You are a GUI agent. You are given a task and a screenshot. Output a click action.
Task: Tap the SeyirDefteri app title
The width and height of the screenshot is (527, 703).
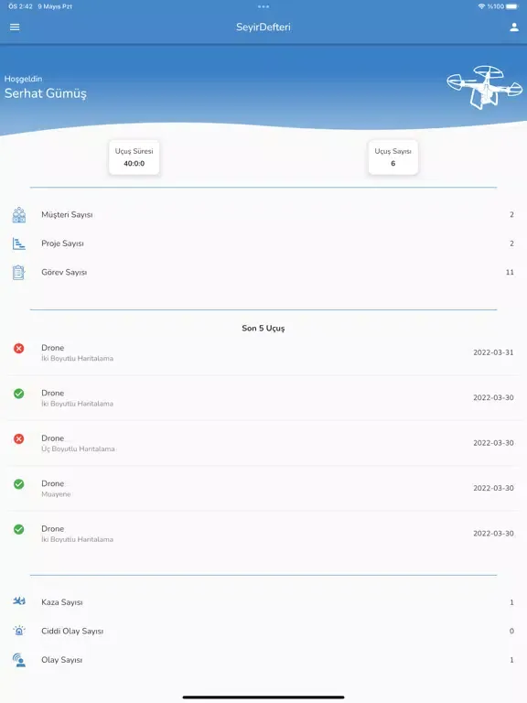pyautogui.click(x=263, y=27)
